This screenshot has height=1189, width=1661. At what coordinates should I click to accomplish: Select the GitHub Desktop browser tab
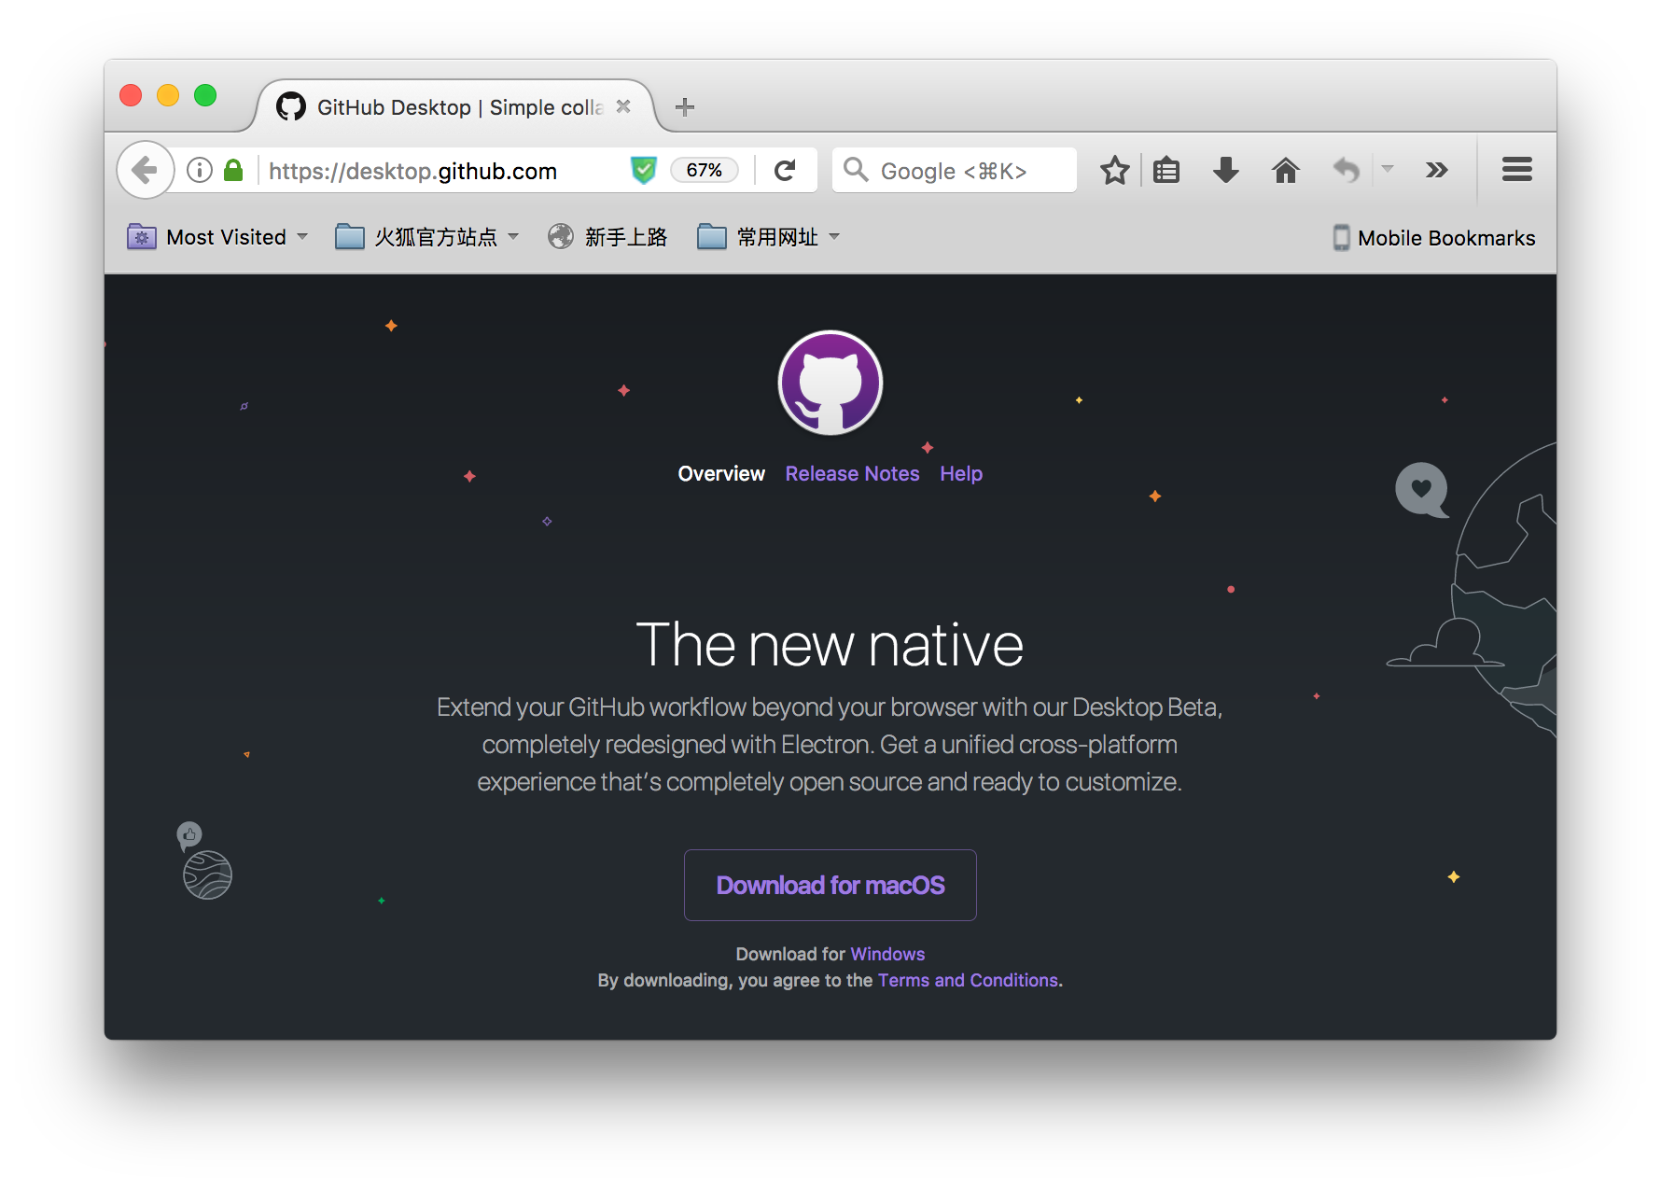(455, 107)
